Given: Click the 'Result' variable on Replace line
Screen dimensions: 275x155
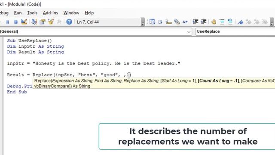Looking at the screenshot, I should click(x=15, y=75).
